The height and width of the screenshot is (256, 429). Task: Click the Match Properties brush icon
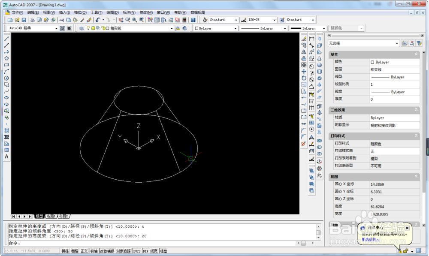coord(82,20)
